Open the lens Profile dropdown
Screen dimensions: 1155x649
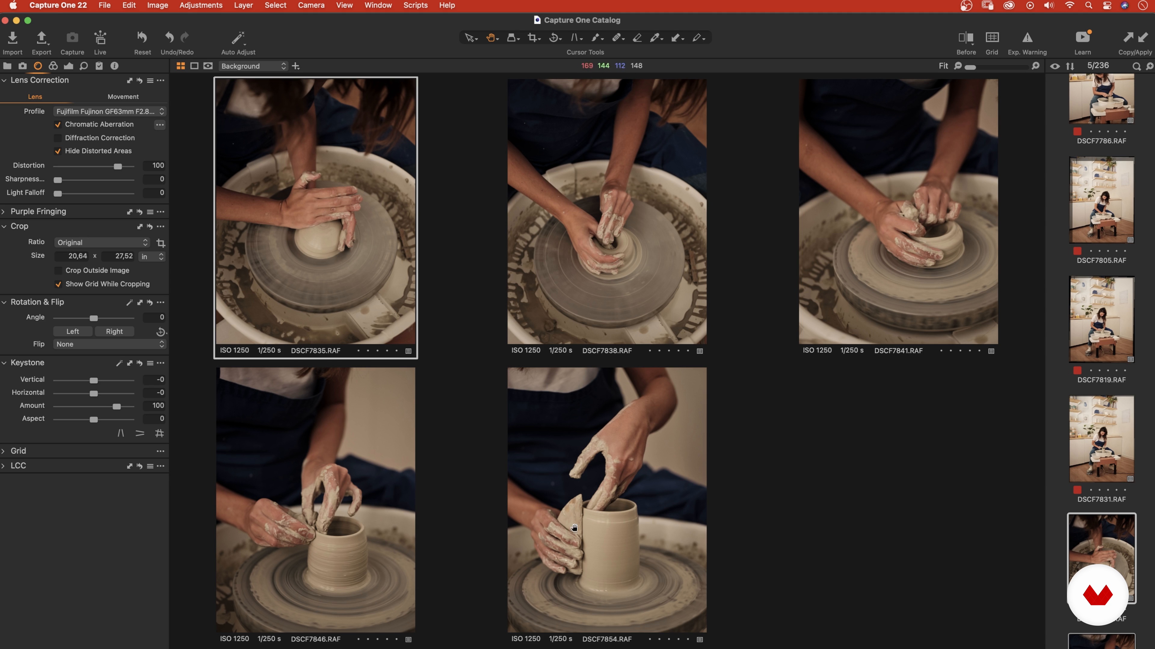(109, 111)
